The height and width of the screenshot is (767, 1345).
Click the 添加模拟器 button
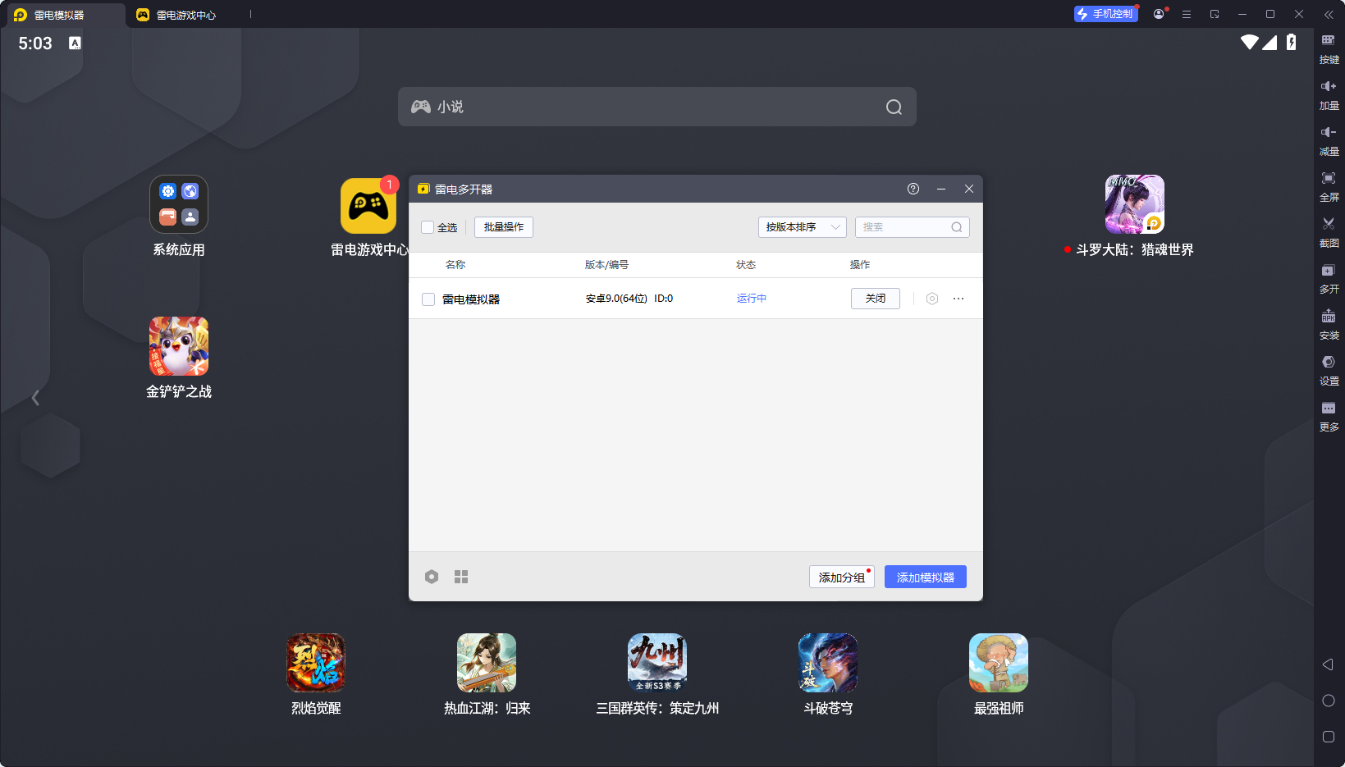925,577
